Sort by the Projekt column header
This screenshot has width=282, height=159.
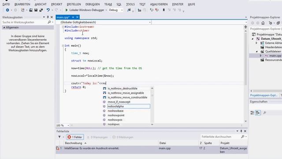pos(225,143)
